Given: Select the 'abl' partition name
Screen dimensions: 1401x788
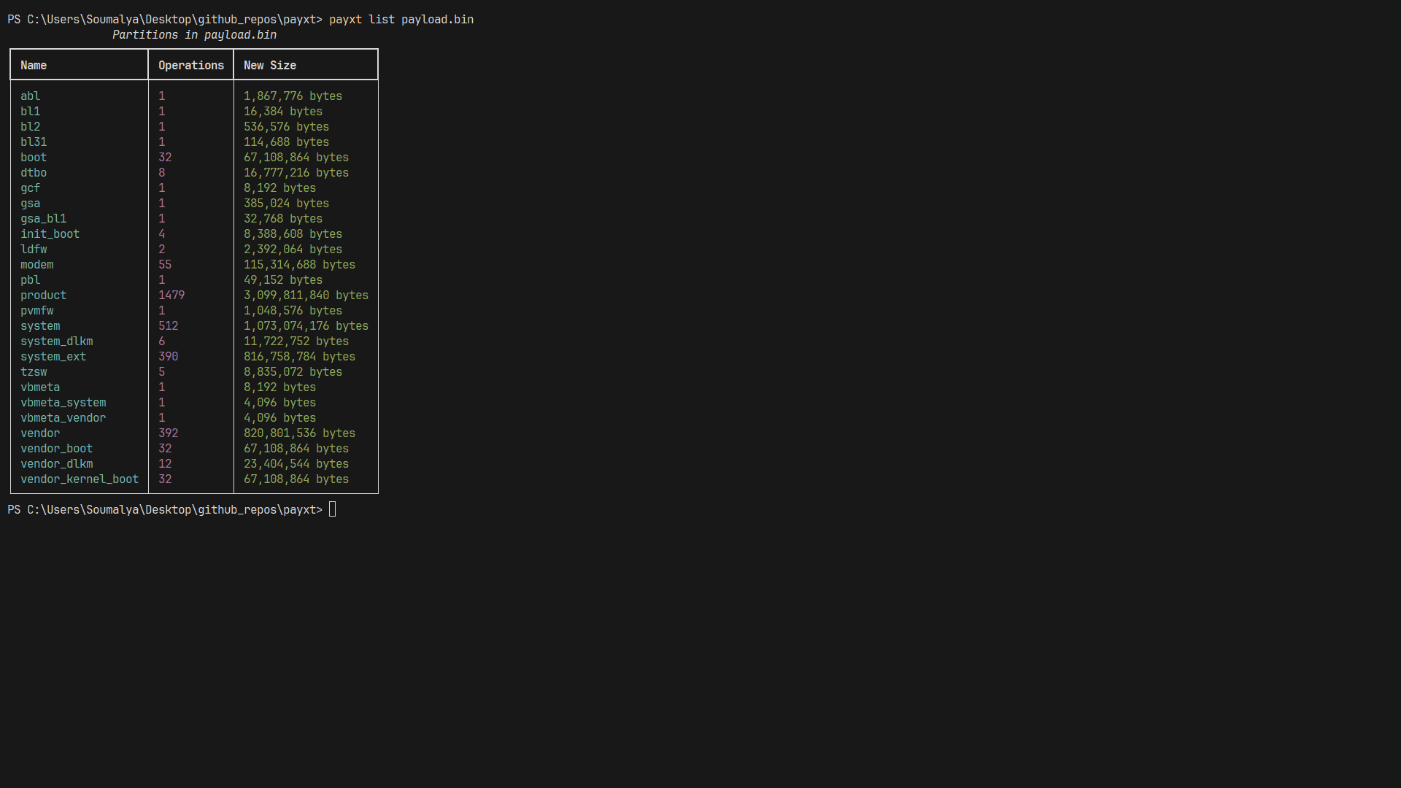Looking at the screenshot, I should tap(31, 96).
